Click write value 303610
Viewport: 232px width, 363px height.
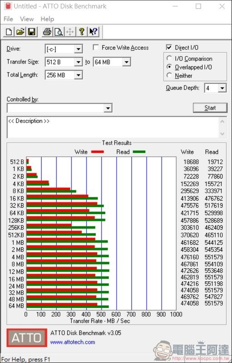(x=190, y=228)
